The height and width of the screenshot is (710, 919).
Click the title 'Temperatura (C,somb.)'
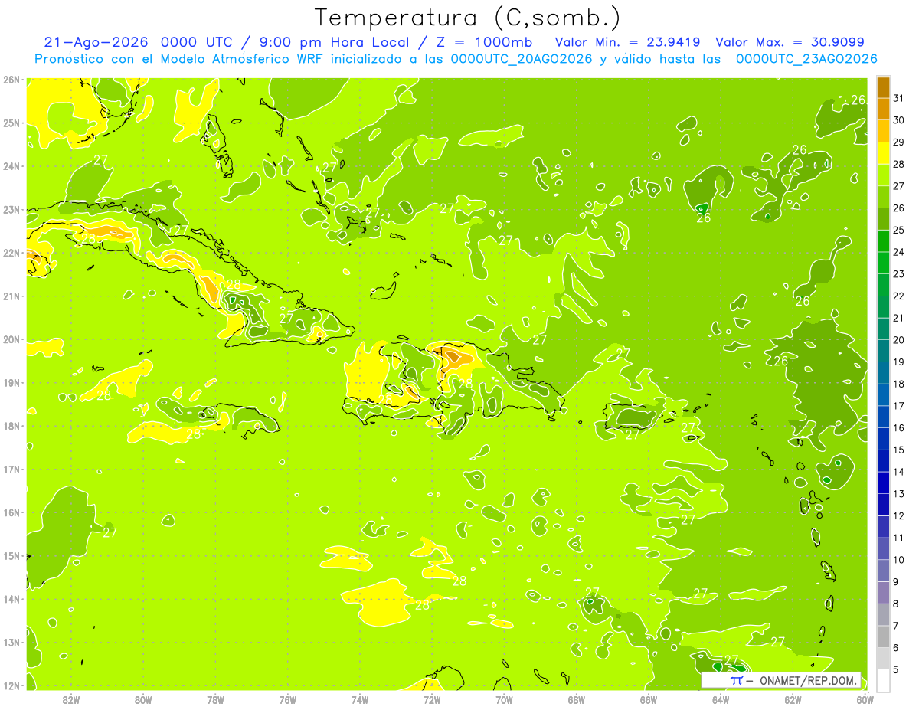468,18
